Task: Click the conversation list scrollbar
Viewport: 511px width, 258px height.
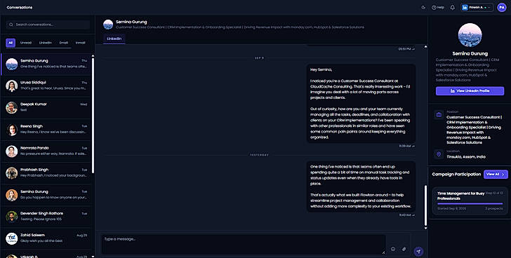Action: [93, 116]
